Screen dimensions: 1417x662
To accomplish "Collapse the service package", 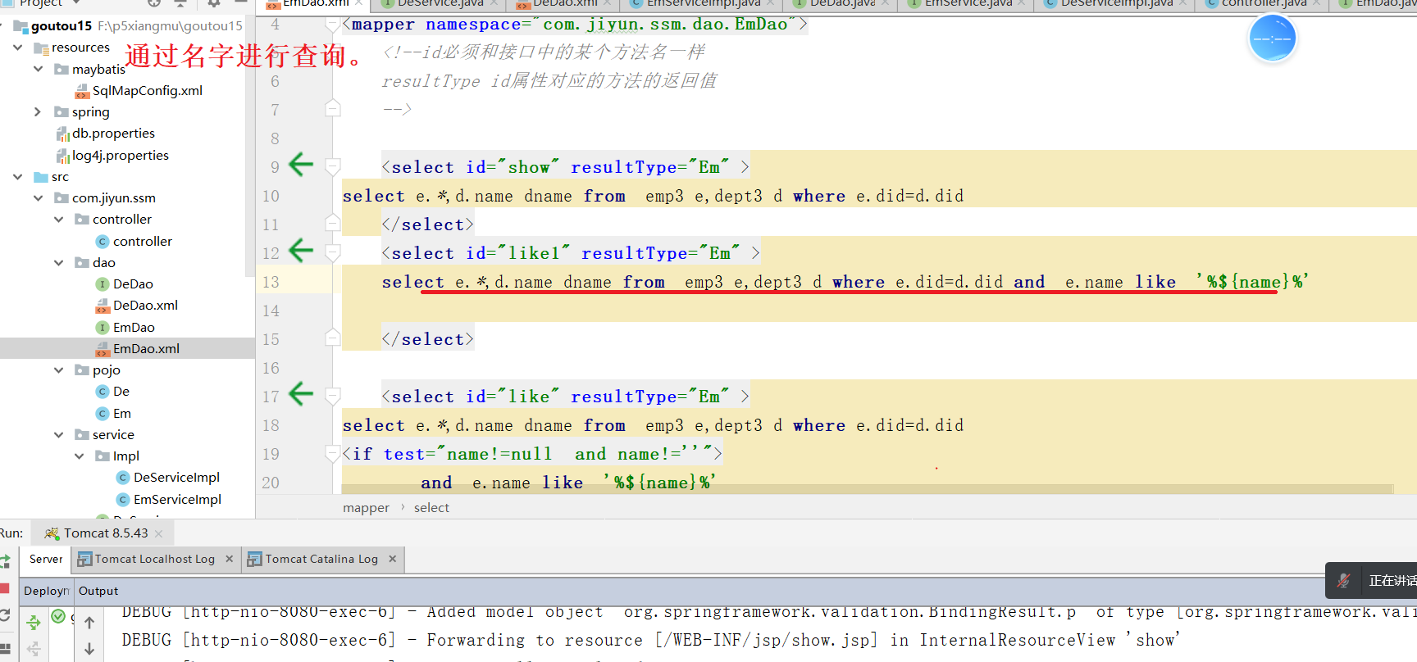I will 58,434.
